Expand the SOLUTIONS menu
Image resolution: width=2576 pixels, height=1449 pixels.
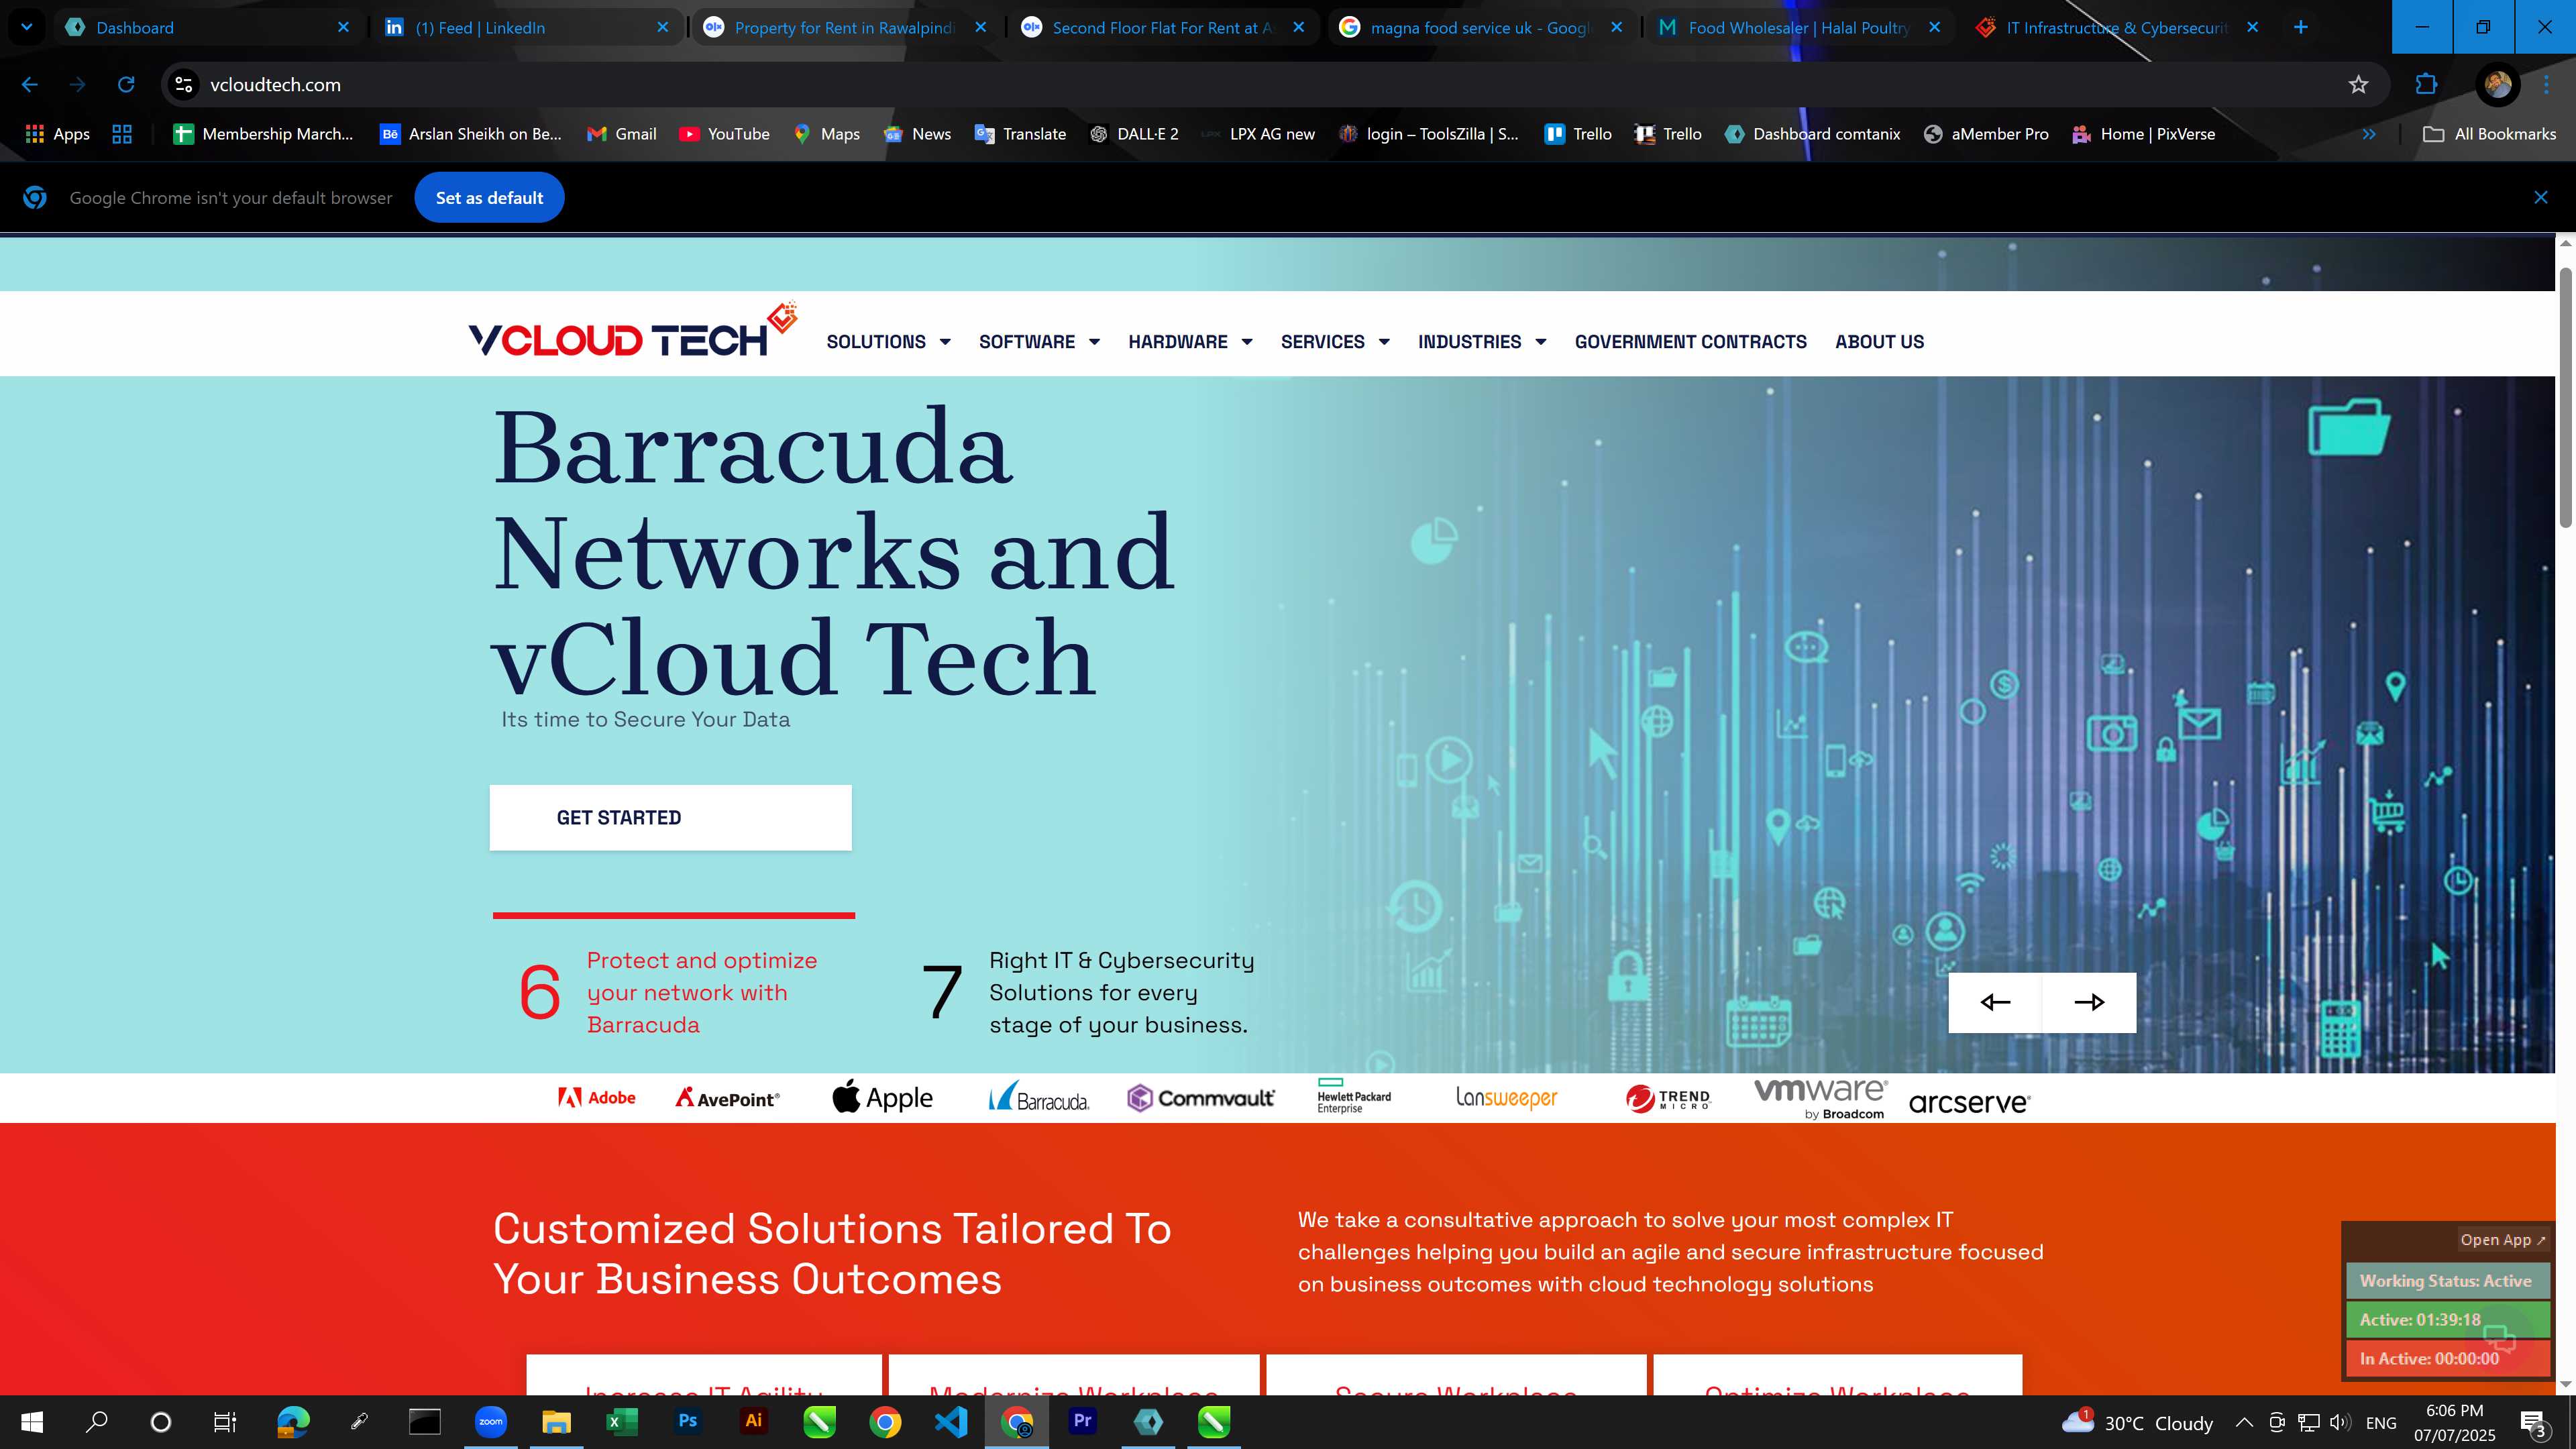(x=888, y=342)
